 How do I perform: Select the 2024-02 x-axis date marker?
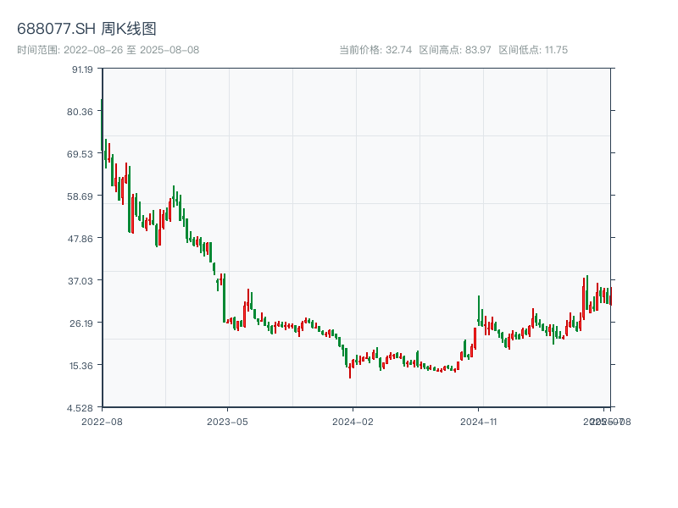(x=353, y=421)
